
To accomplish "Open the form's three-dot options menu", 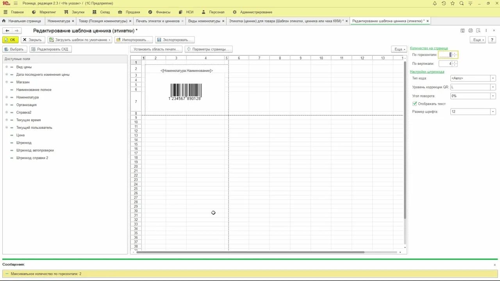I will pyautogui.click(x=486, y=30).
